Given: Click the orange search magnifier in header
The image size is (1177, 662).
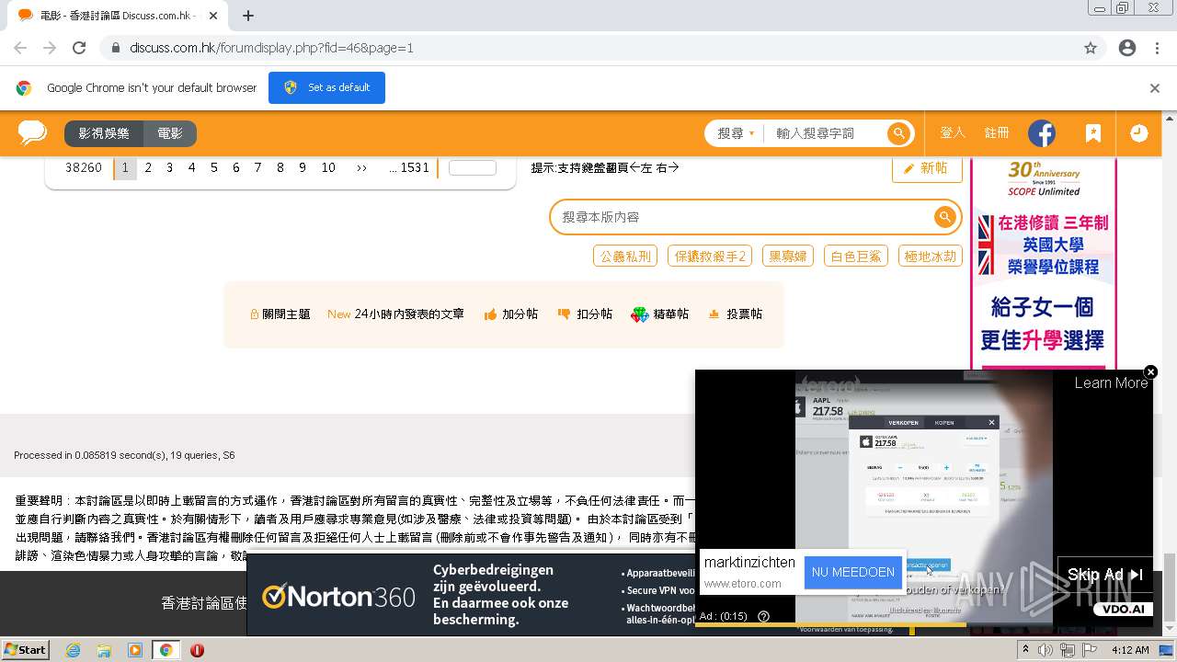Looking at the screenshot, I should click(898, 133).
